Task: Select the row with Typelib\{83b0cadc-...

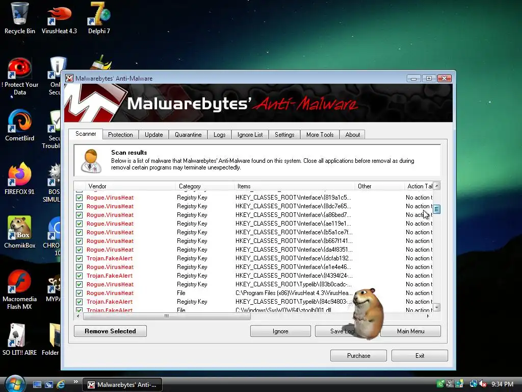Action: pos(253,284)
